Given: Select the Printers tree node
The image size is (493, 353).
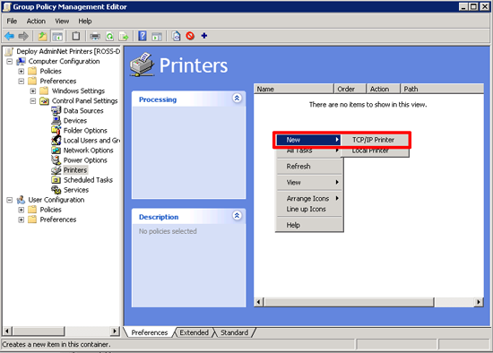Looking at the screenshot, I should tap(75, 170).
